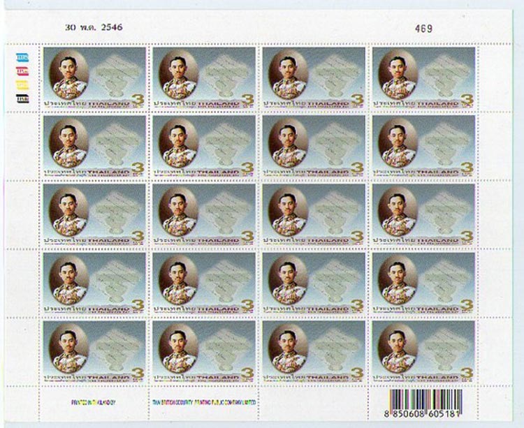The image size is (524, 428).
Task: Click the date text 30 พ.ค. 2546
Action: [94, 27]
